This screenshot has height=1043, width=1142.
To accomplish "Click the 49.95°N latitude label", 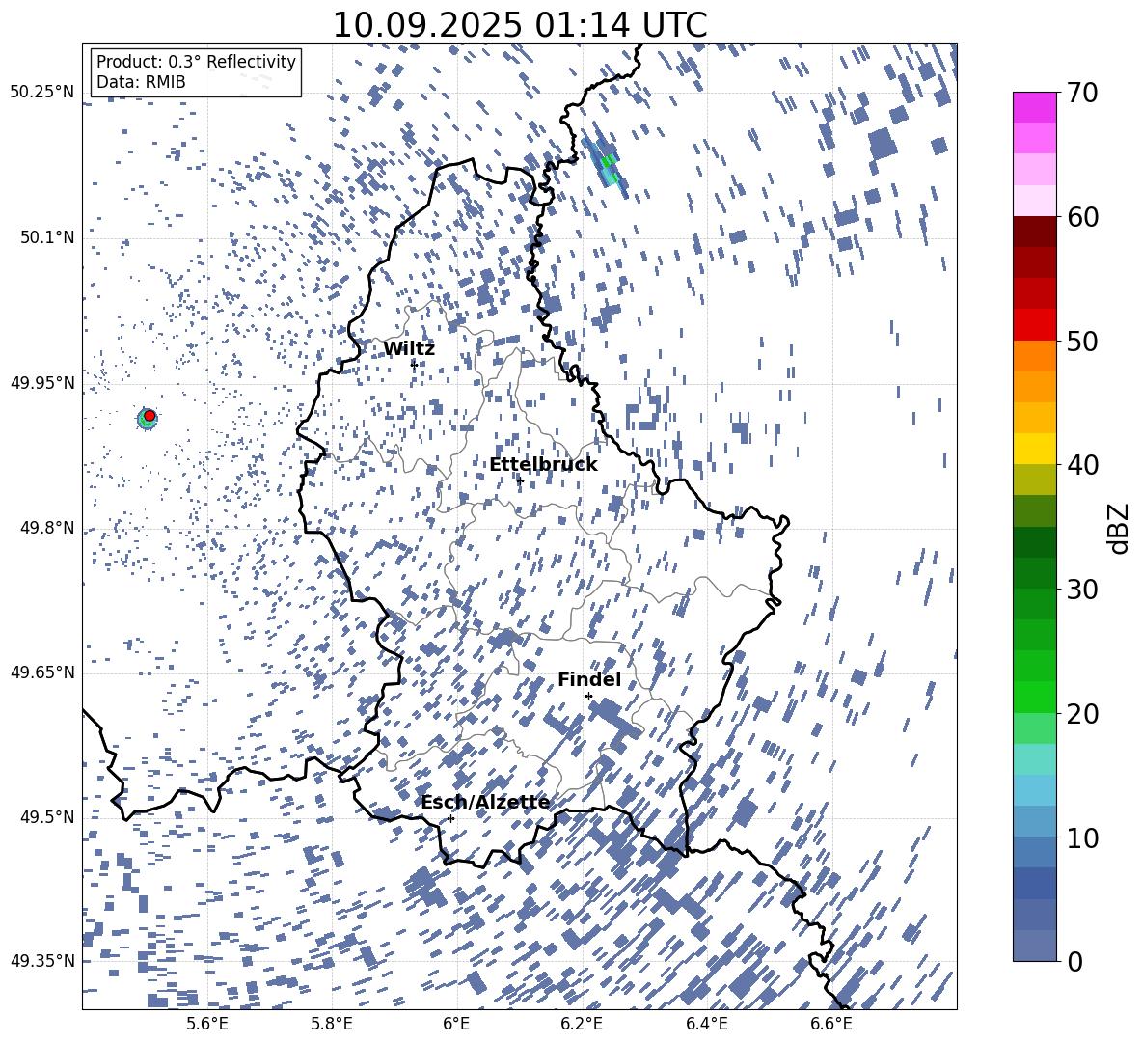I will [41, 382].
